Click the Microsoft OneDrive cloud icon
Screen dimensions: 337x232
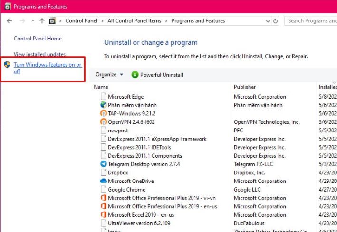(103, 181)
